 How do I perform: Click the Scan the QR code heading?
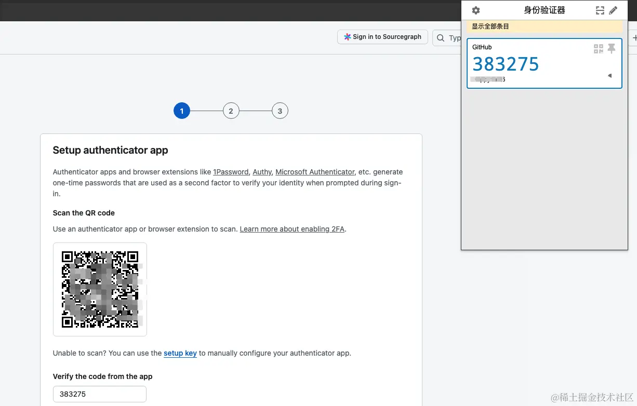[84, 213]
